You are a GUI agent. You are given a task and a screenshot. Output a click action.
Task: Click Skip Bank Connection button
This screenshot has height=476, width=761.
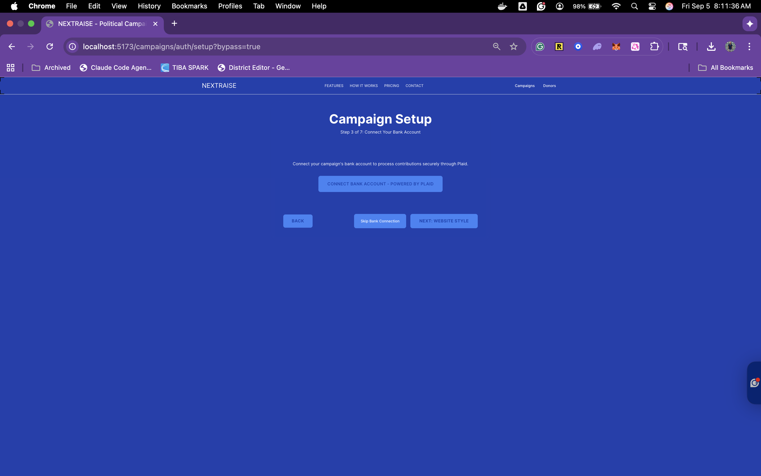(x=380, y=221)
